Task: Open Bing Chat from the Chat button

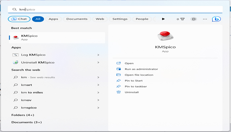Action: pyautogui.click(x=19, y=19)
